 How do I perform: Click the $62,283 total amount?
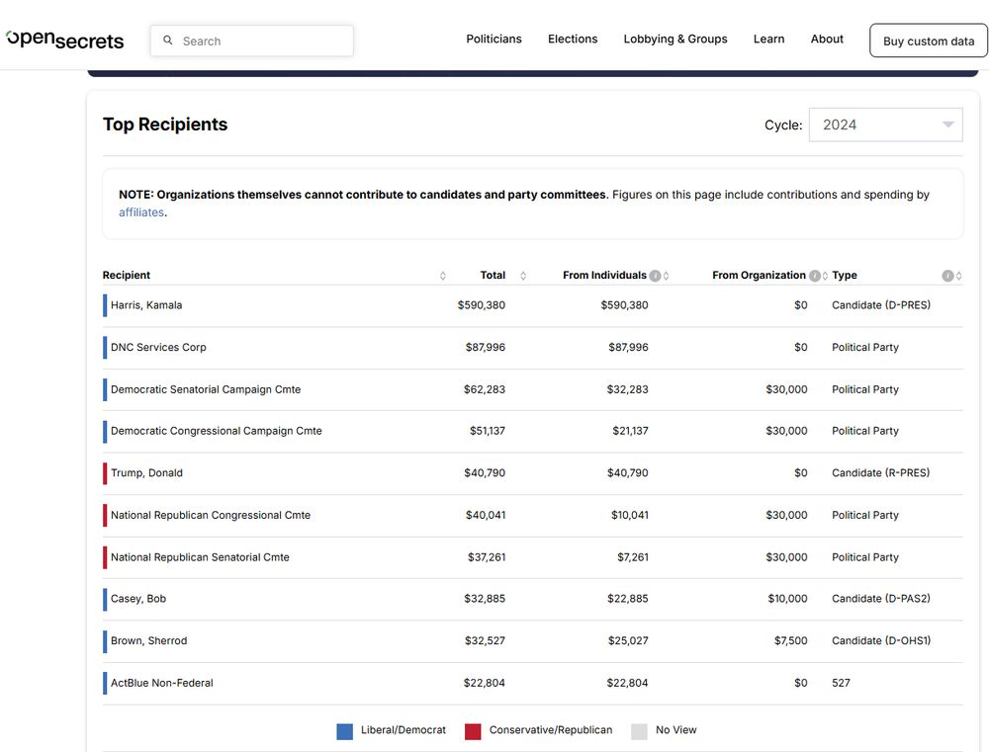(485, 389)
